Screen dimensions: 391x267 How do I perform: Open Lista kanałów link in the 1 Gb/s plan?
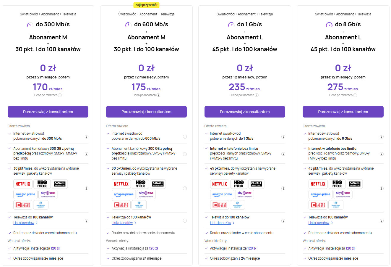click(220, 223)
